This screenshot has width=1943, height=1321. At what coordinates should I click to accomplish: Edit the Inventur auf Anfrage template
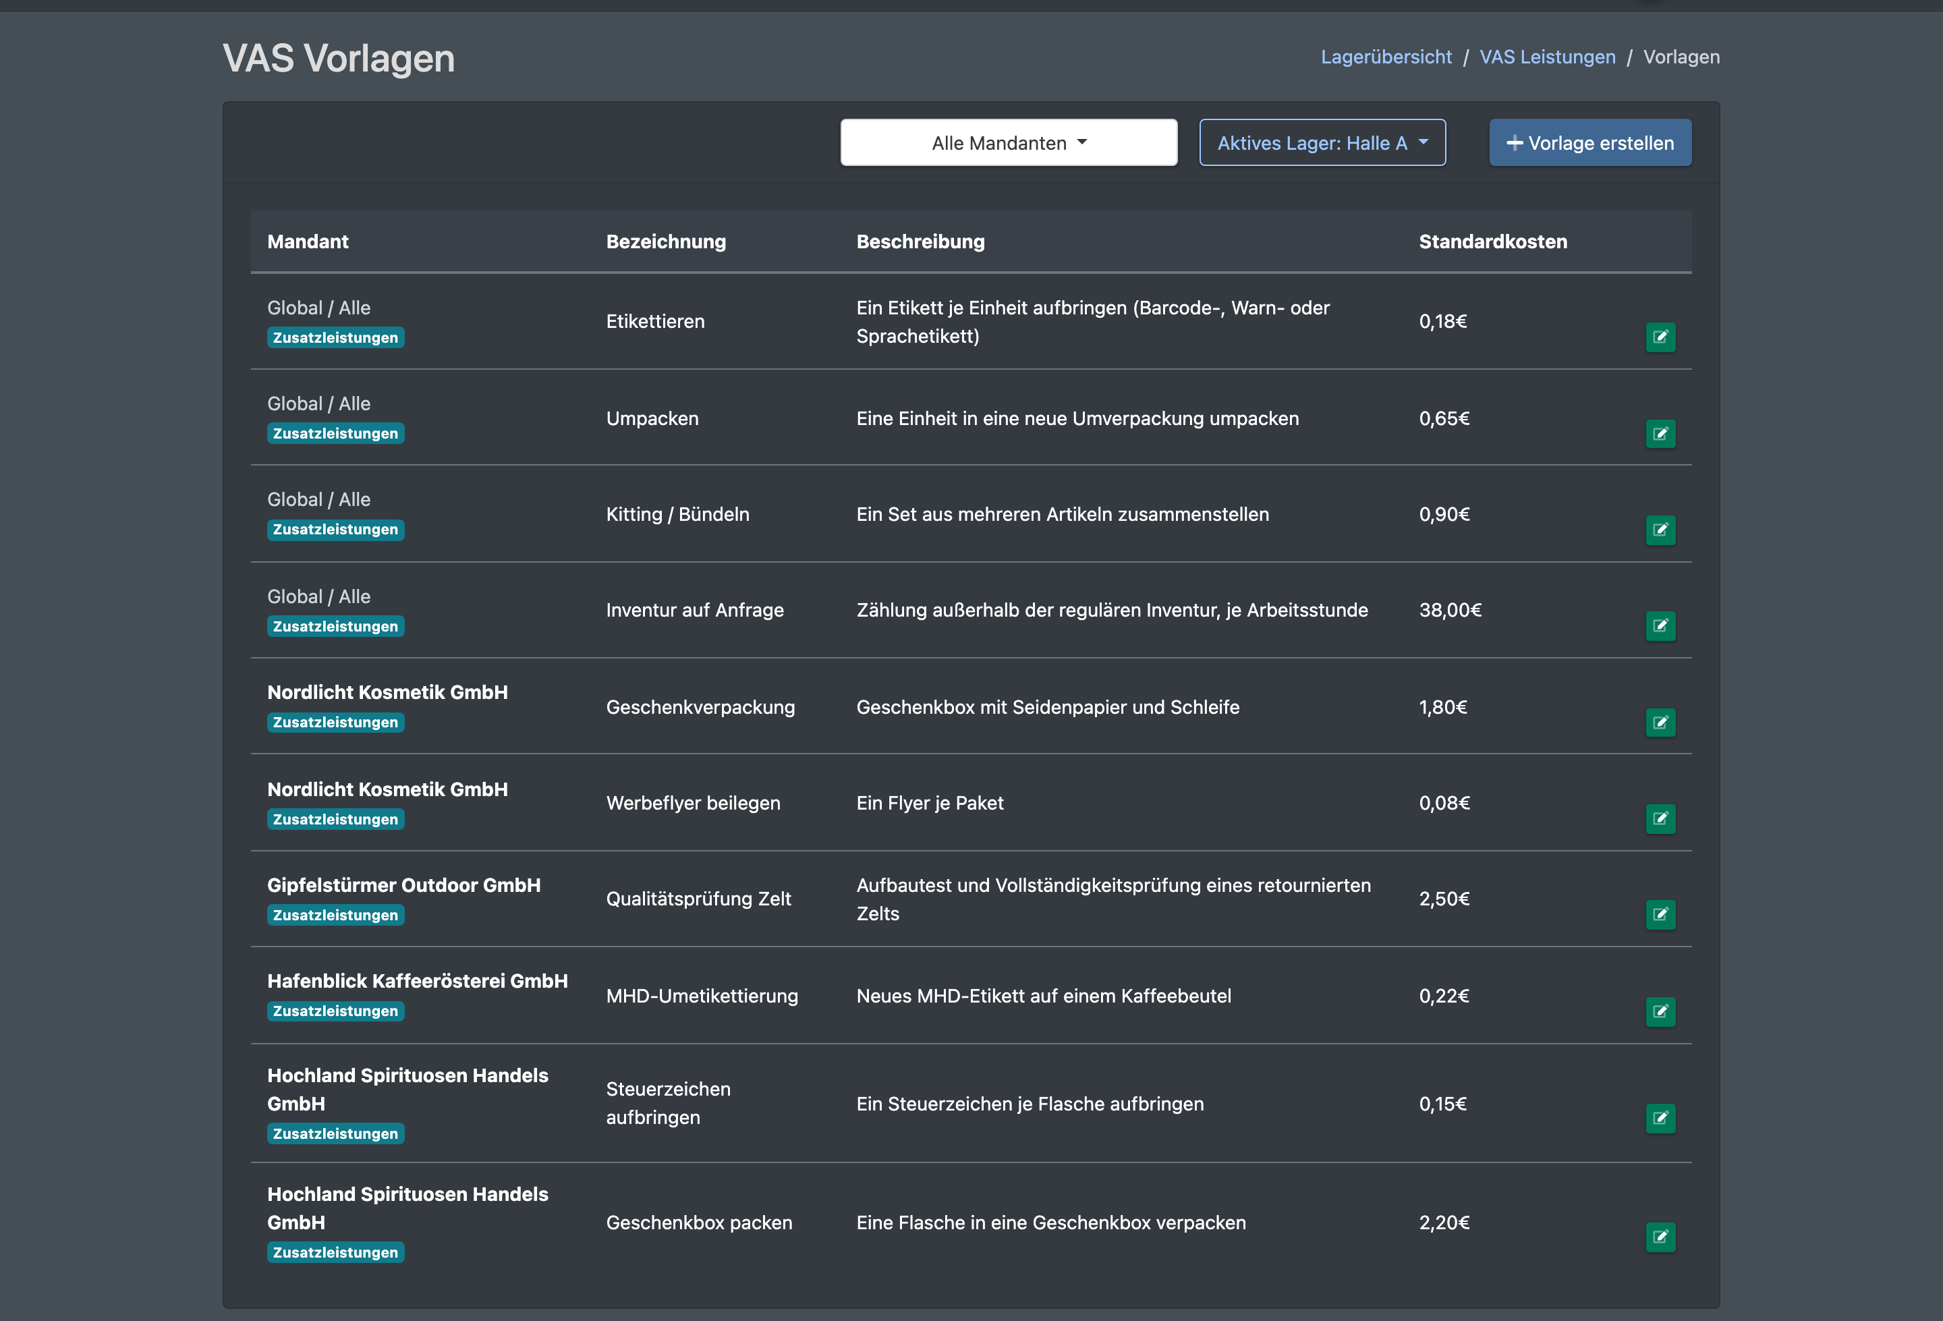[x=1660, y=625]
